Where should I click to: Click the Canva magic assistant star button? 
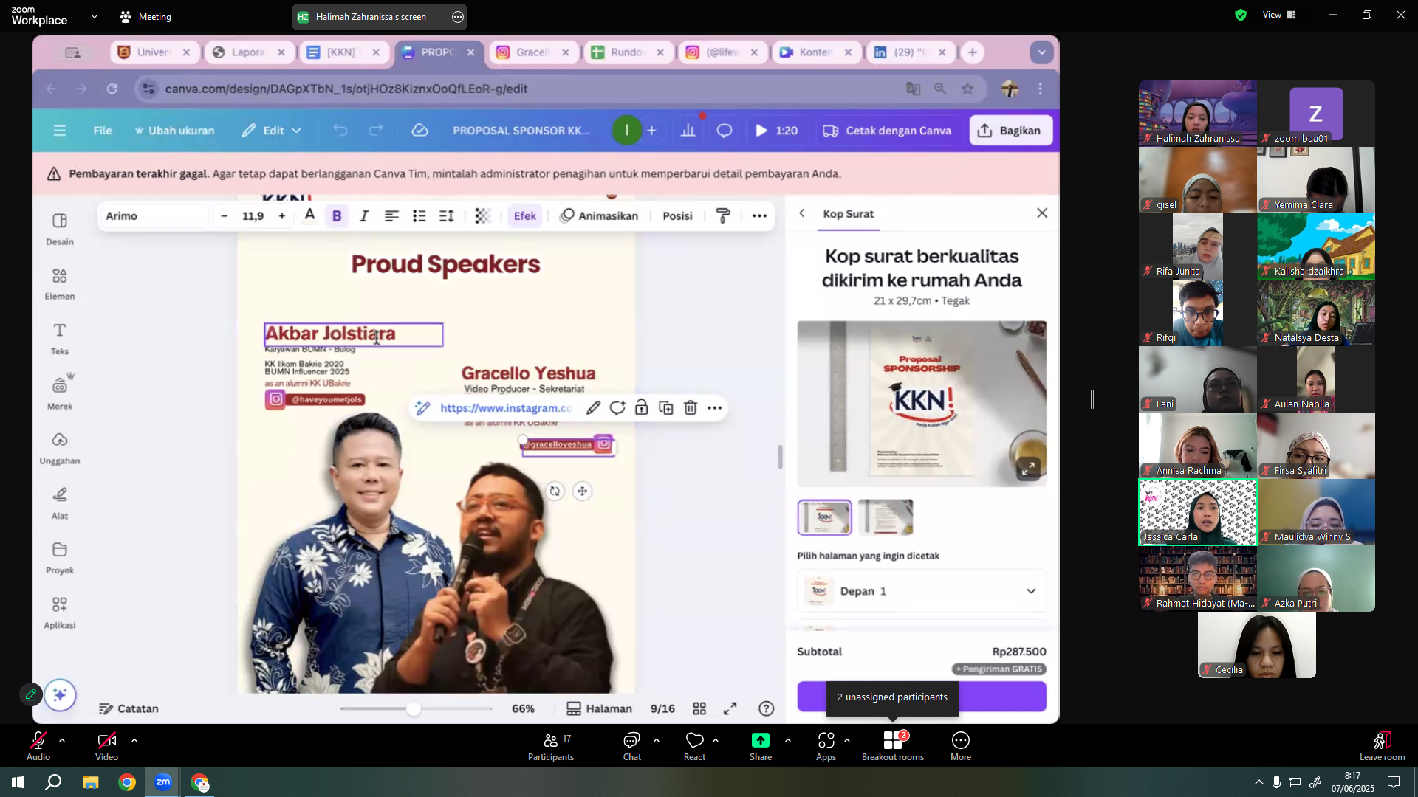click(x=60, y=695)
